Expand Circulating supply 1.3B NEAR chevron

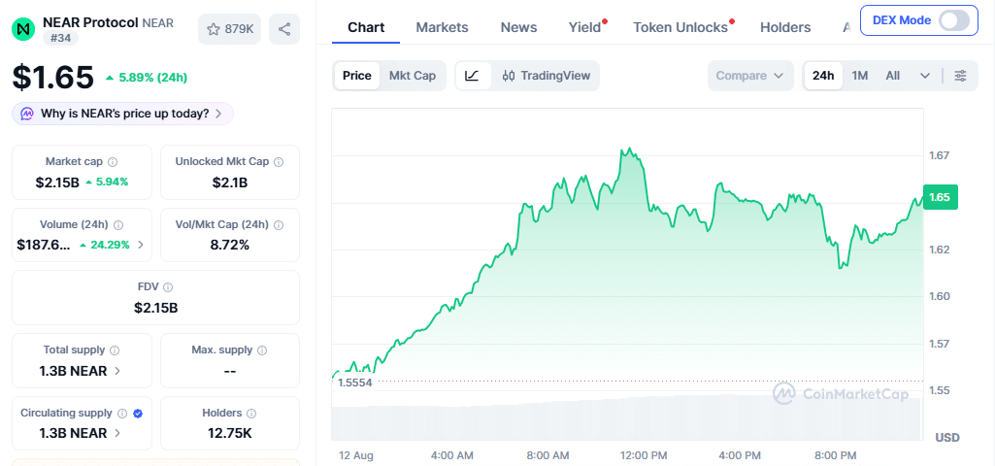[117, 434]
